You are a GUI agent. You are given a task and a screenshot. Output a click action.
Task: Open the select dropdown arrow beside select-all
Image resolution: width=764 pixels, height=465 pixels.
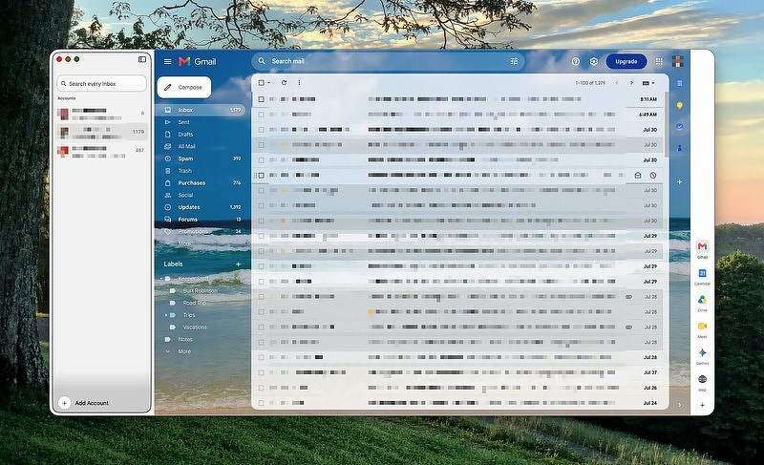pyautogui.click(x=268, y=83)
